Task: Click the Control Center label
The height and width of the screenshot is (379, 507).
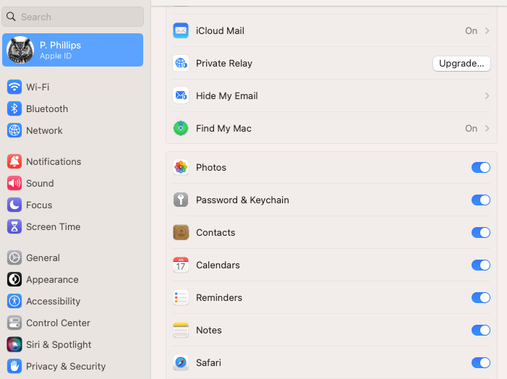Action: coord(58,323)
